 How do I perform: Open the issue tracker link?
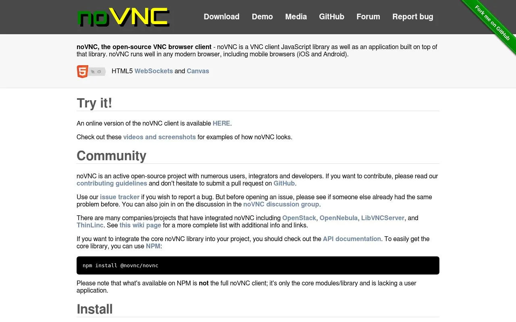coord(120,197)
